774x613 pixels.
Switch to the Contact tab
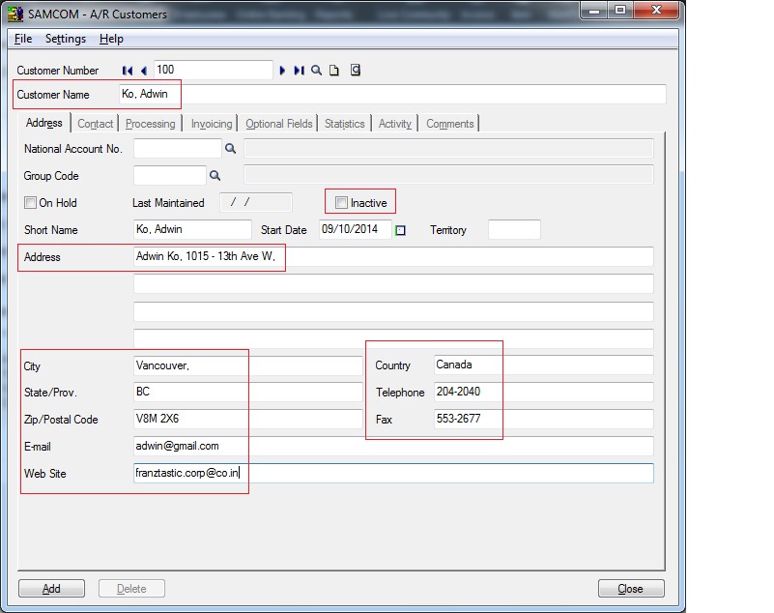tap(96, 124)
